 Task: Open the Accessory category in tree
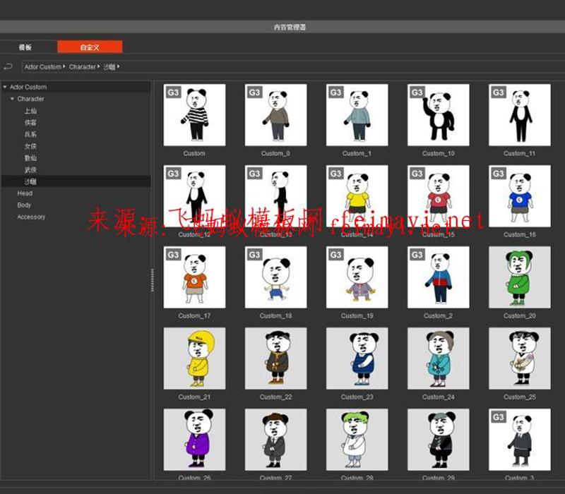coord(31,217)
